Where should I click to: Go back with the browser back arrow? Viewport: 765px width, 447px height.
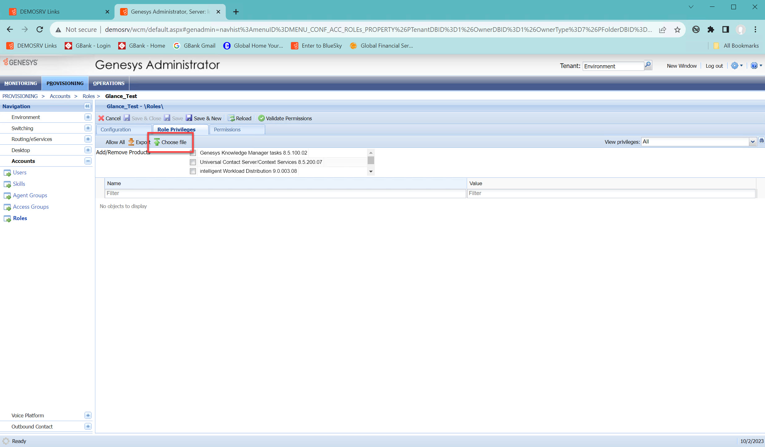(x=10, y=29)
